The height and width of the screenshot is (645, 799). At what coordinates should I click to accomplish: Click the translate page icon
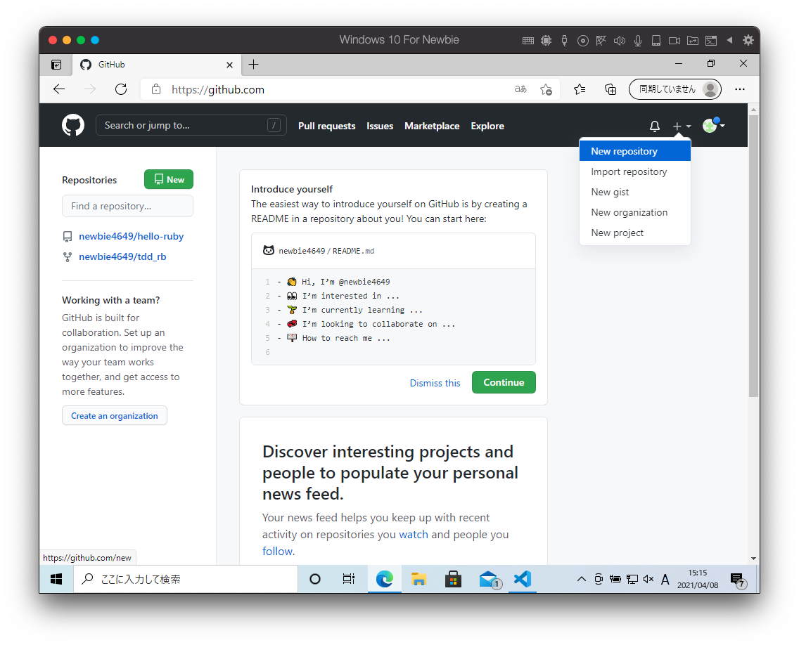(x=520, y=89)
